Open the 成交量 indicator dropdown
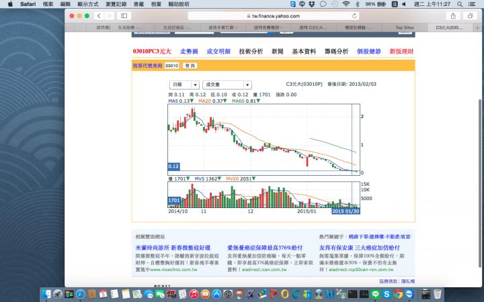Image resolution: width=484 pixels, height=302 pixels. (x=227, y=85)
